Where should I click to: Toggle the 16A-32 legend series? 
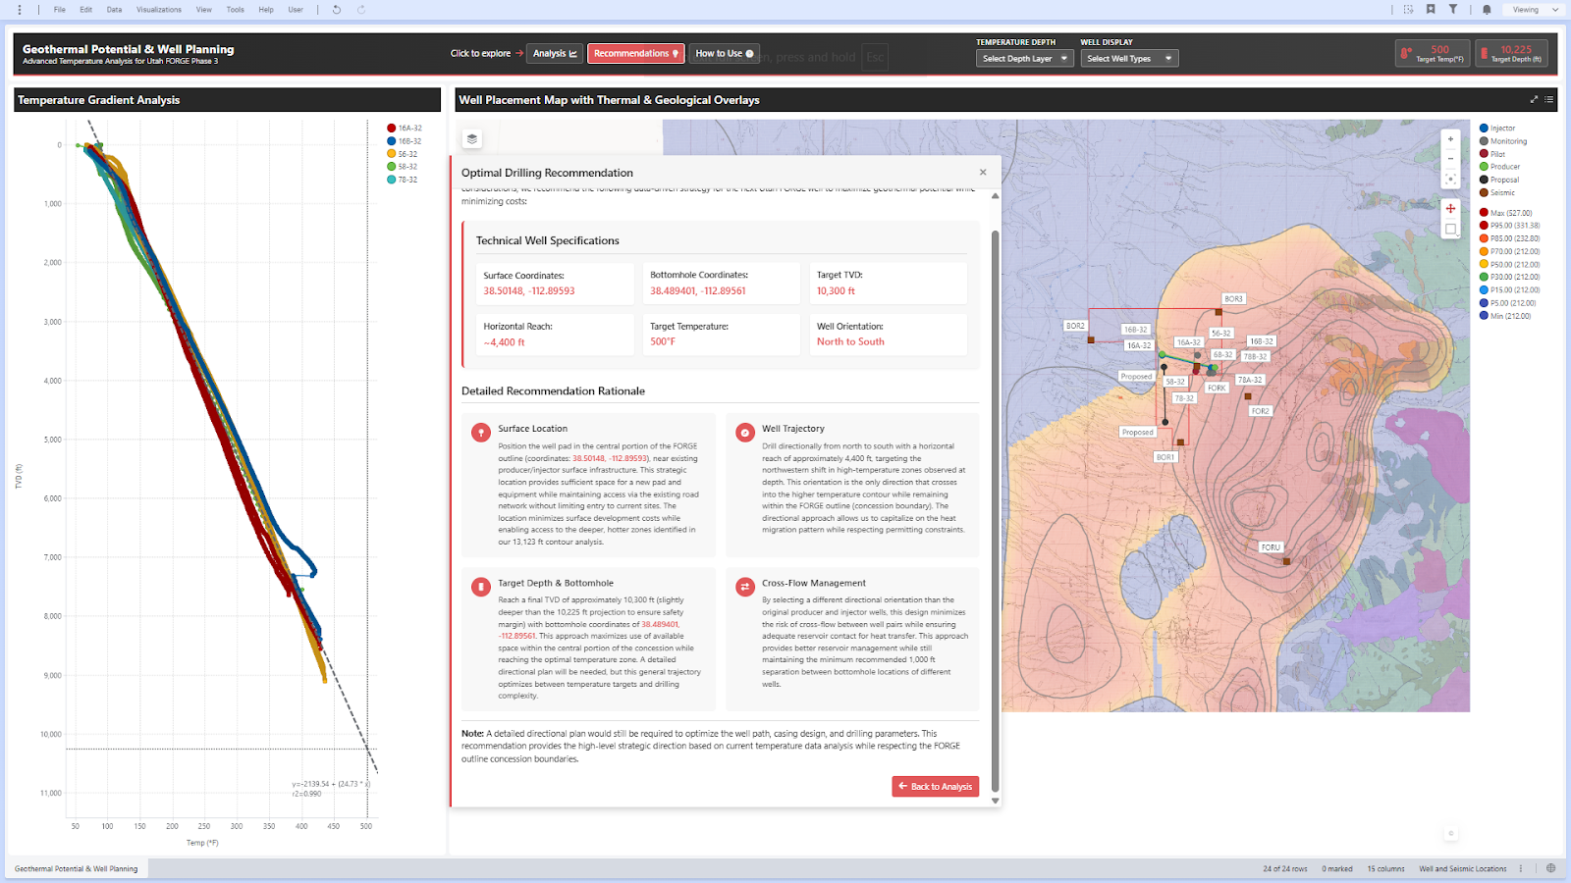click(x=405, y=128)
